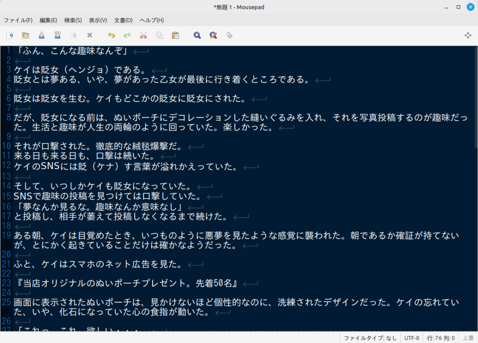Click the Save As toolbar icon
The width and height of the screenshot is (478, 343).
[57, 35]
